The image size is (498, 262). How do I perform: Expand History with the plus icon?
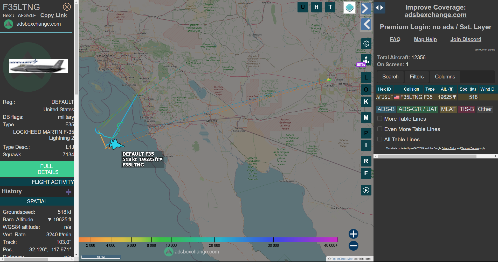68,192
